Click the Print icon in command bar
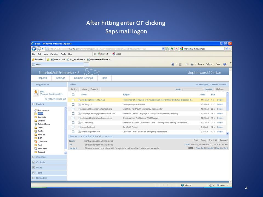 (x=192, y=64)
